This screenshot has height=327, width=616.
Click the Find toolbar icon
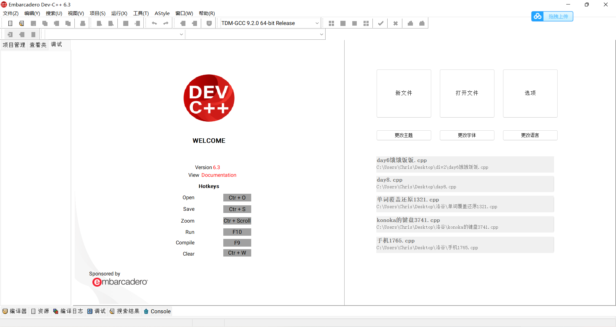click(x=99, y=23)
